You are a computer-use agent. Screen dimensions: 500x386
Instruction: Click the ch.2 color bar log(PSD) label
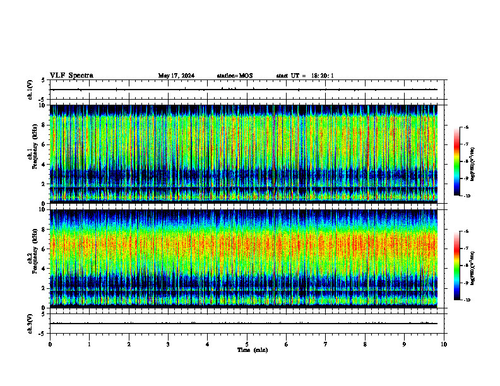click(473, 269)
